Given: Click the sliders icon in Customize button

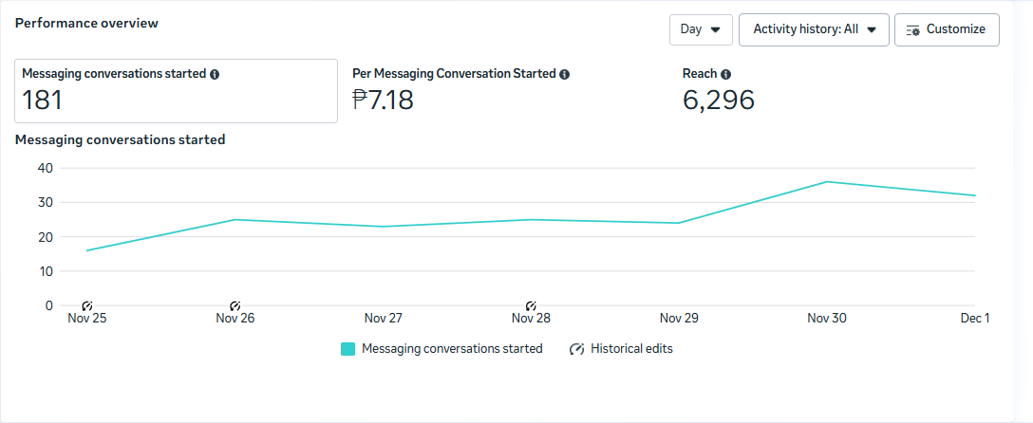Looking at the screenshot, I should (913, 29).
